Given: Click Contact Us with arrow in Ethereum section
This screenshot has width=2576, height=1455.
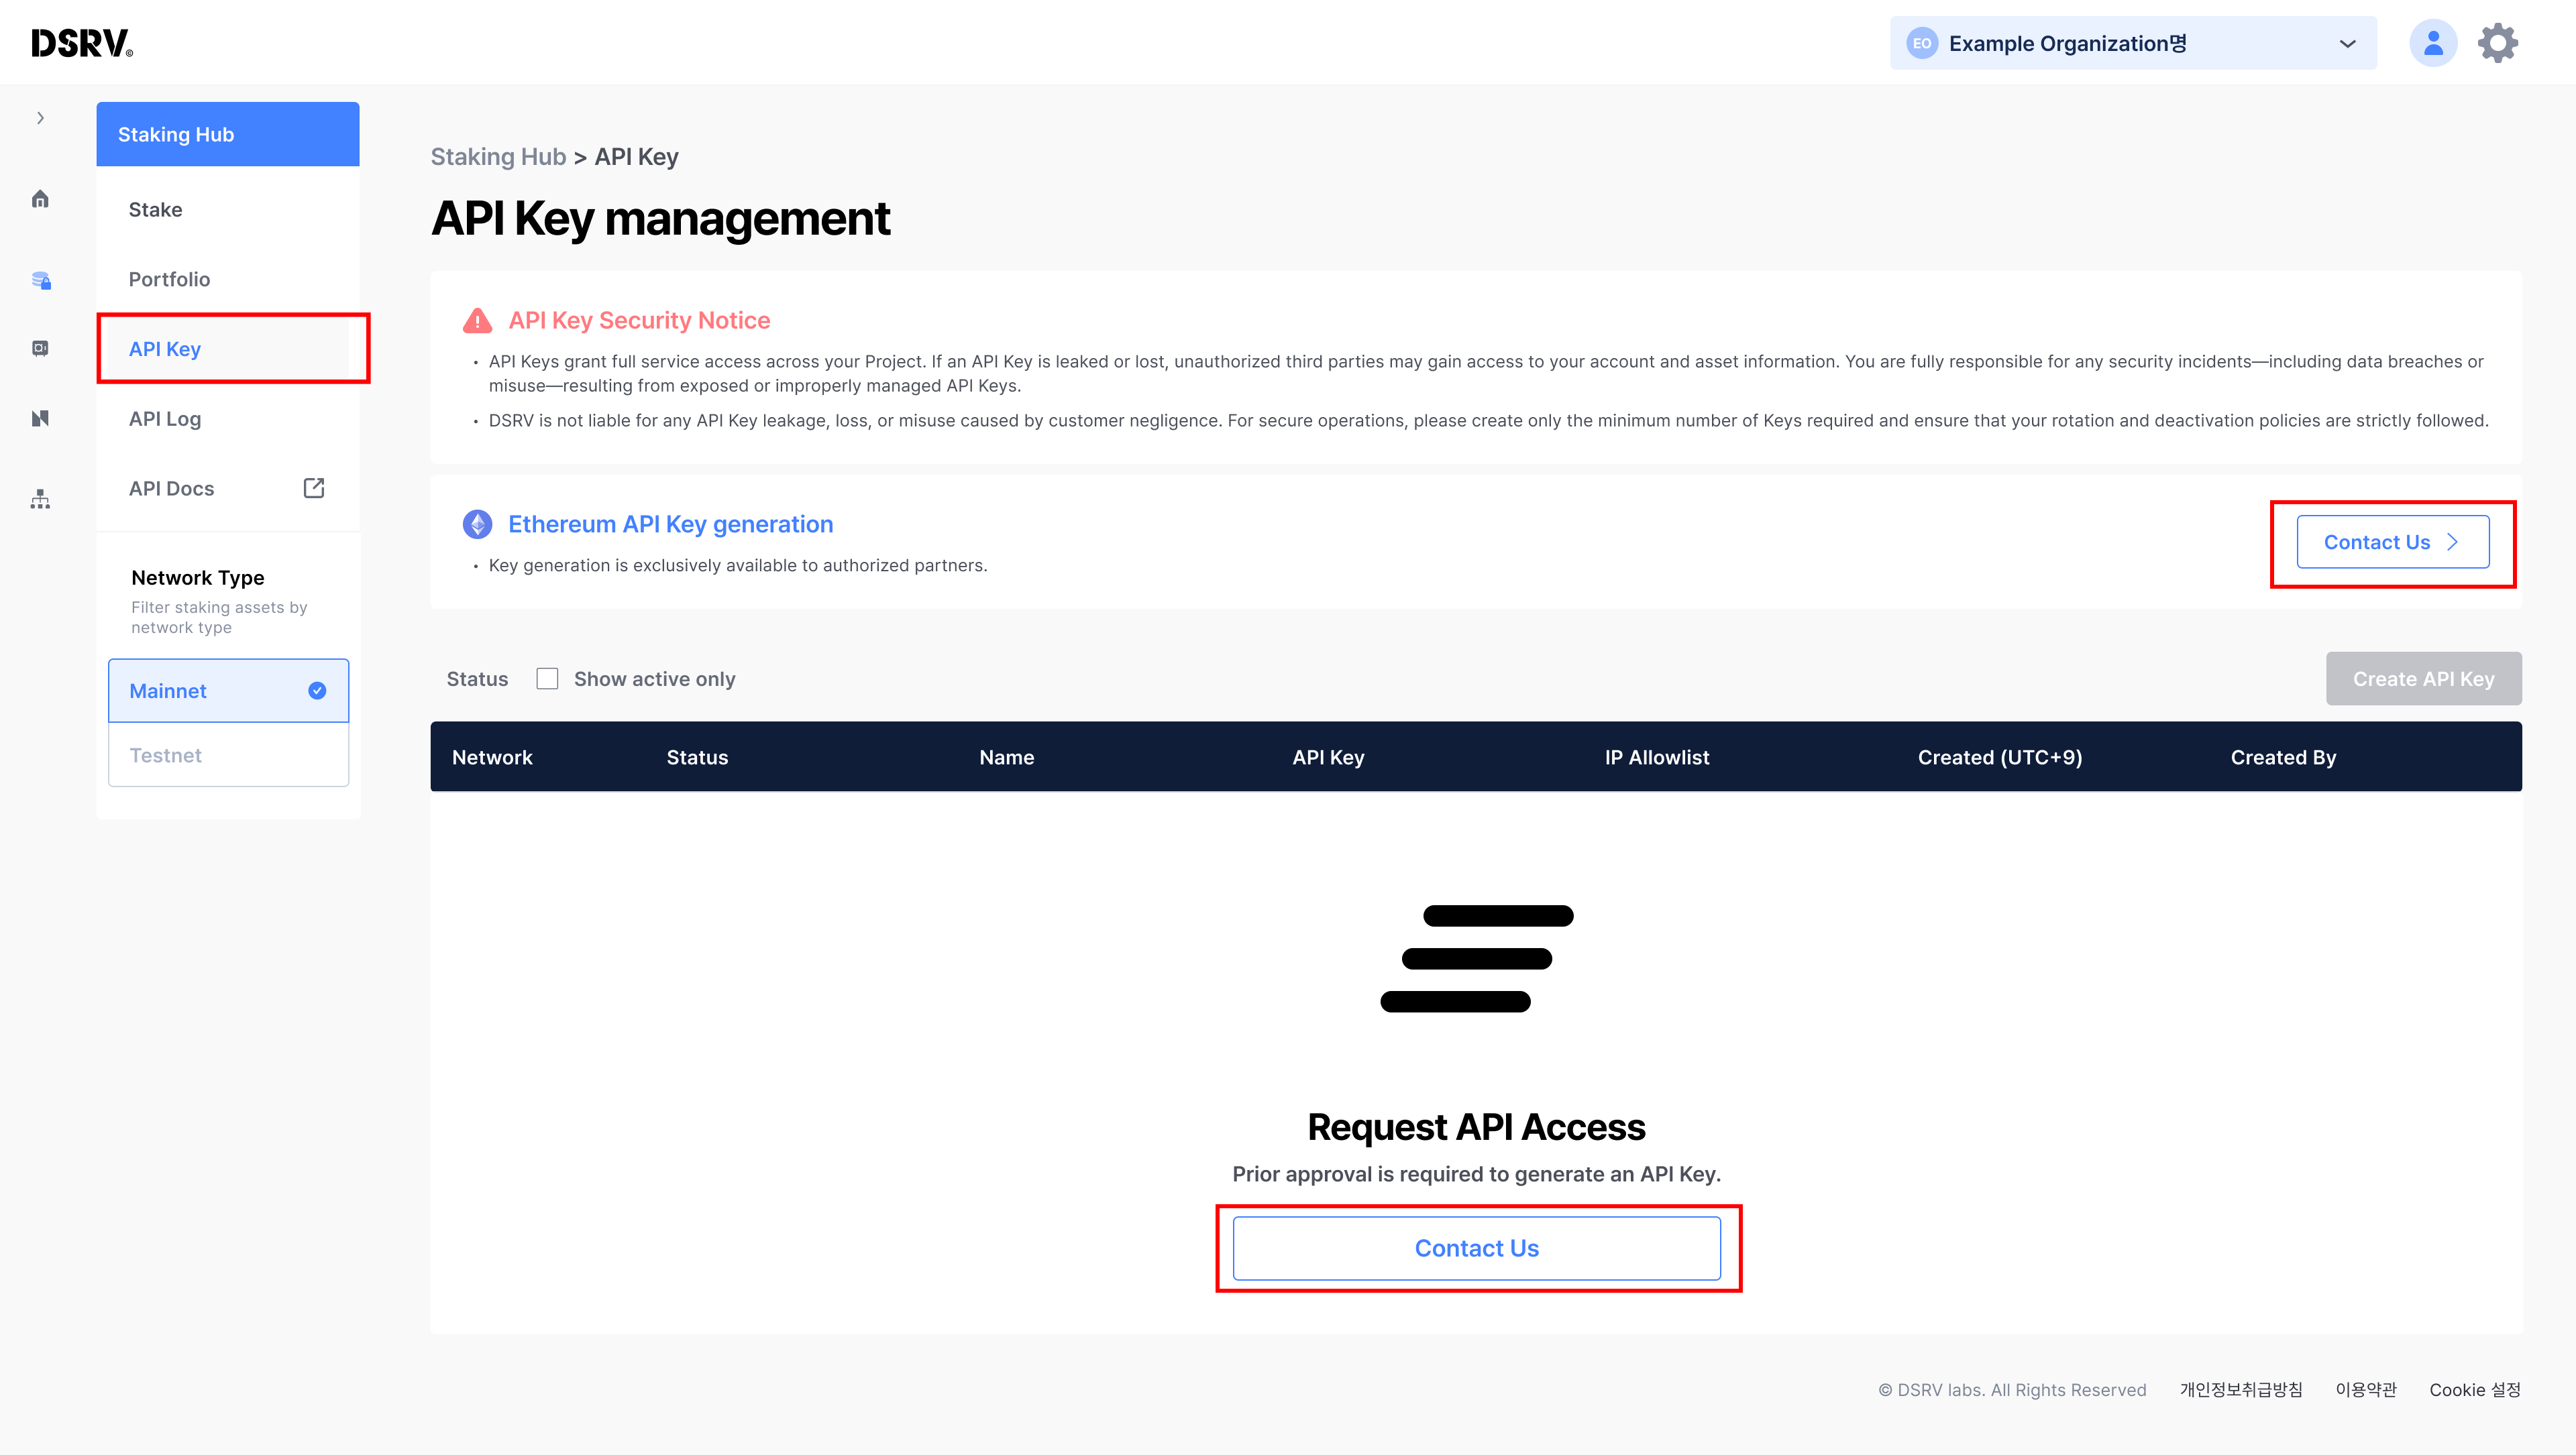Looking at the screenshot, I should point(2392,542).
